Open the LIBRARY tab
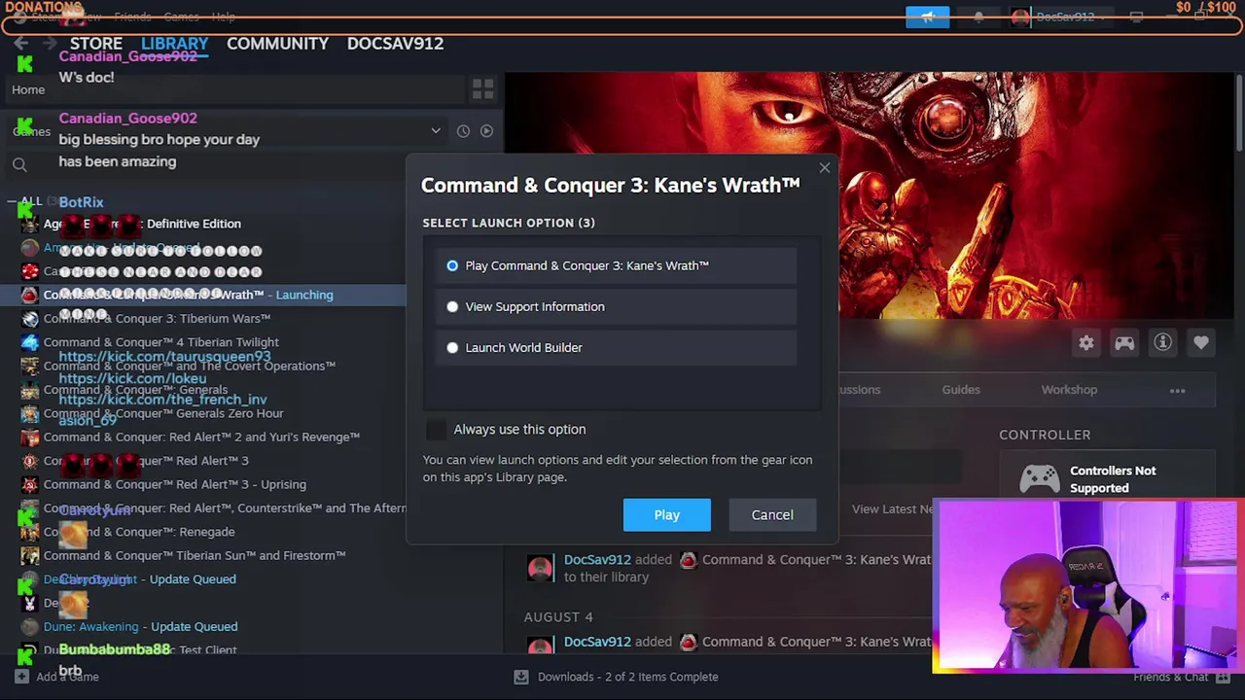The image size is (1245, 700). (174, 44)
